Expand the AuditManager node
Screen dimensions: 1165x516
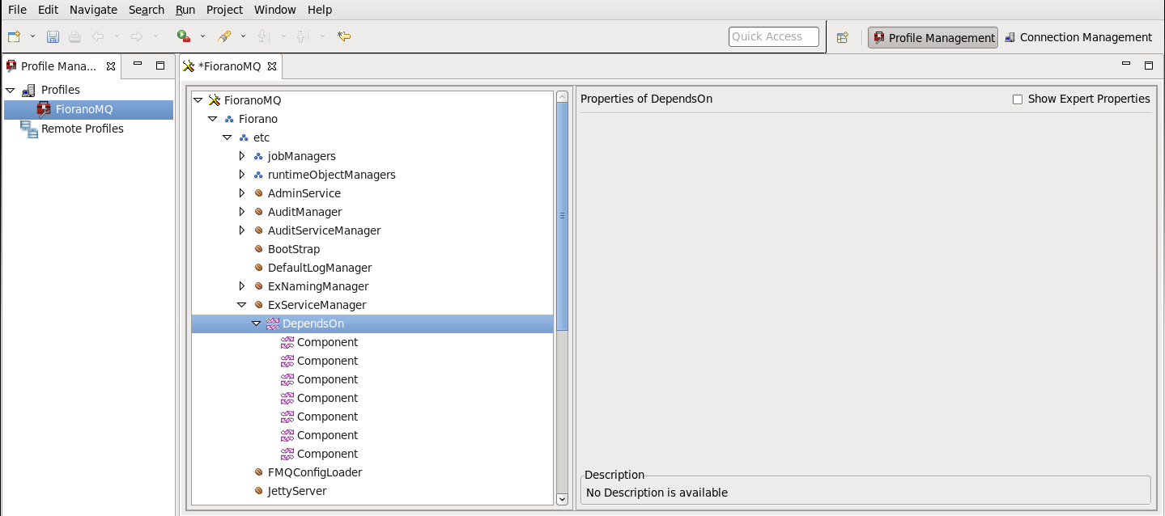pos(242,212)
